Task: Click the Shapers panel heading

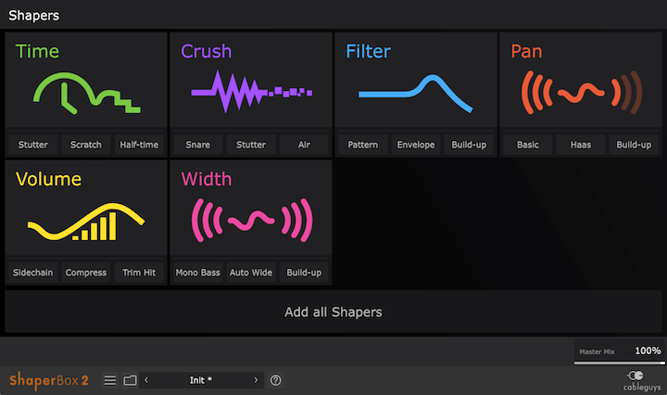Action: (34, 16)
